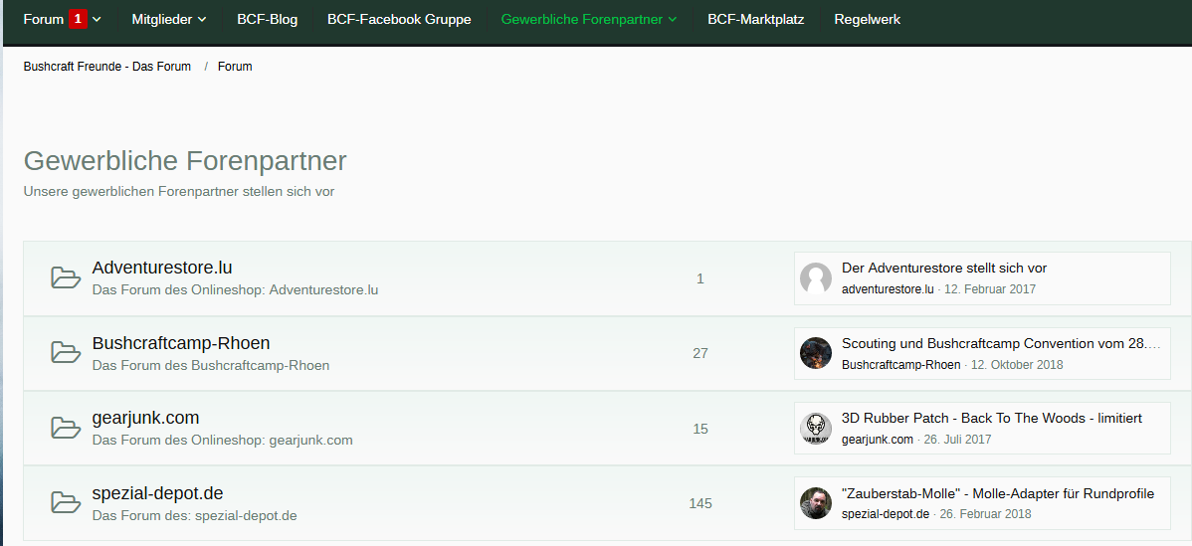Image resolution: width=1192 pixels, height=546 pixels.
Task: Open the gearjunk.com skull logo avatar
Action: point(816,429)
